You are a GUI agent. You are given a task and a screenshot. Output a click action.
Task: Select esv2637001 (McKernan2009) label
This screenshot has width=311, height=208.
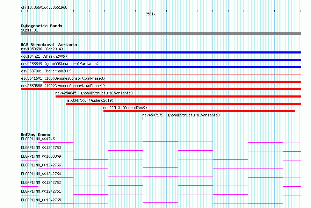[x=47, y=71]
